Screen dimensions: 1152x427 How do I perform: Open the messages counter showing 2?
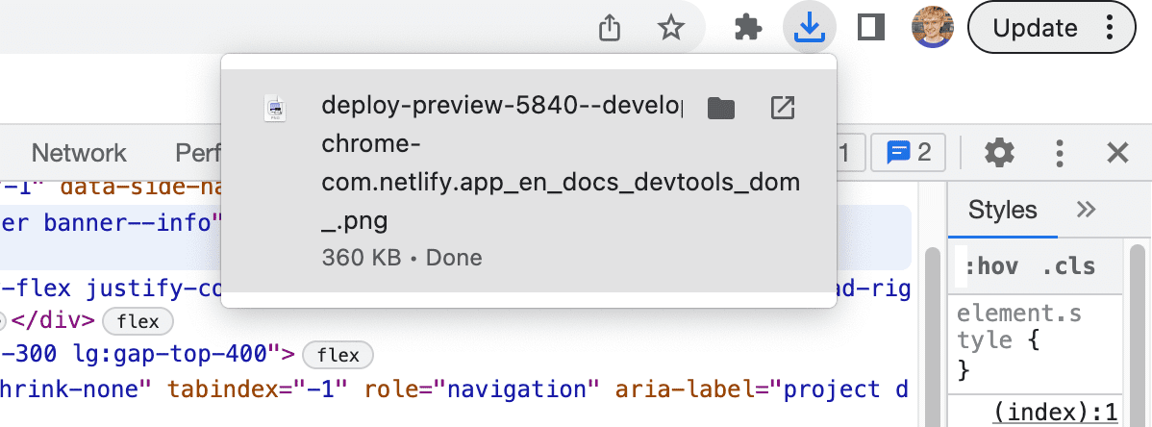pos(908,152)
